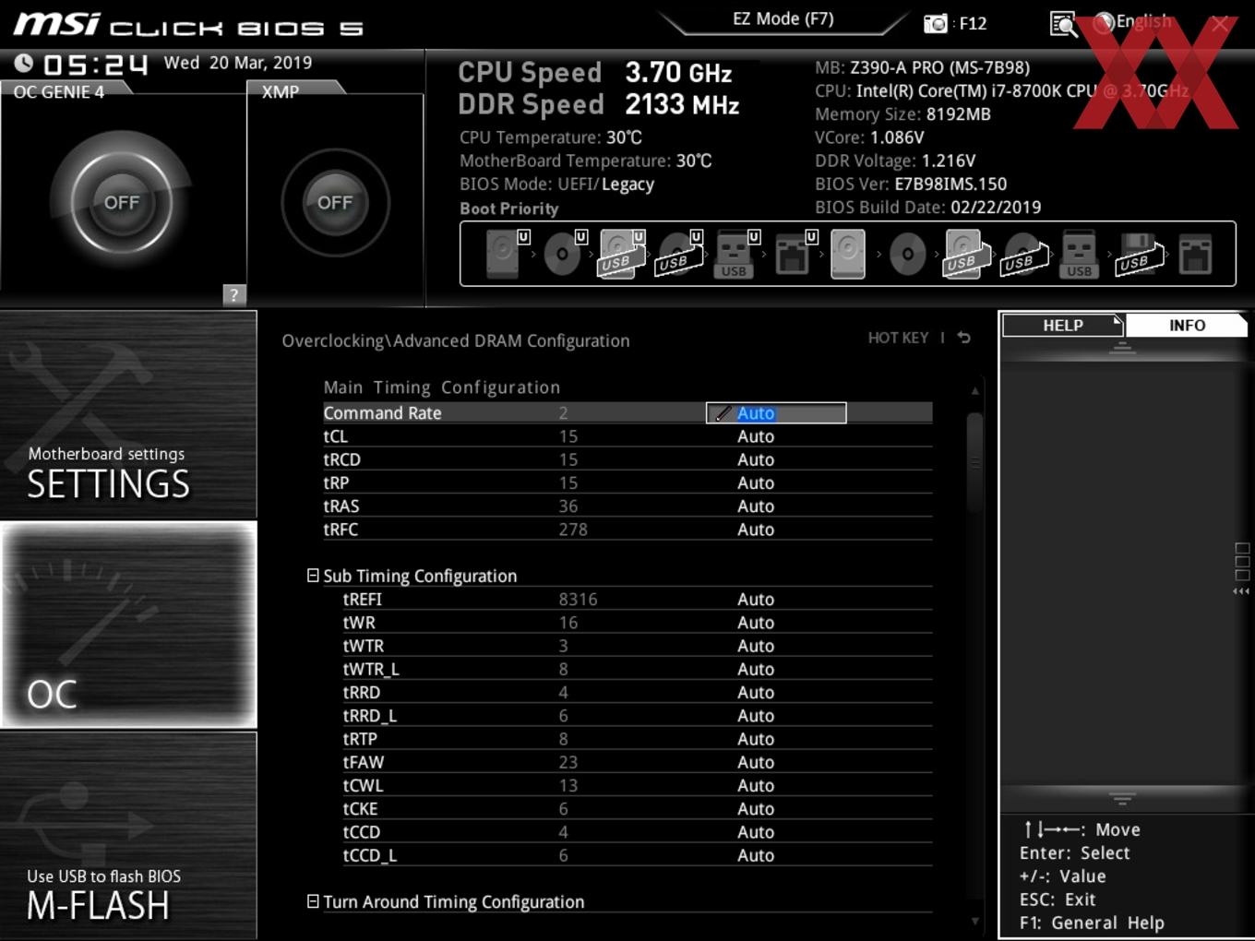Click the clock icon beside the time

(24, 63)
